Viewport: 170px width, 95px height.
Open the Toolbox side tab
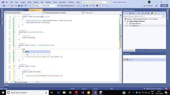(2, 22)
